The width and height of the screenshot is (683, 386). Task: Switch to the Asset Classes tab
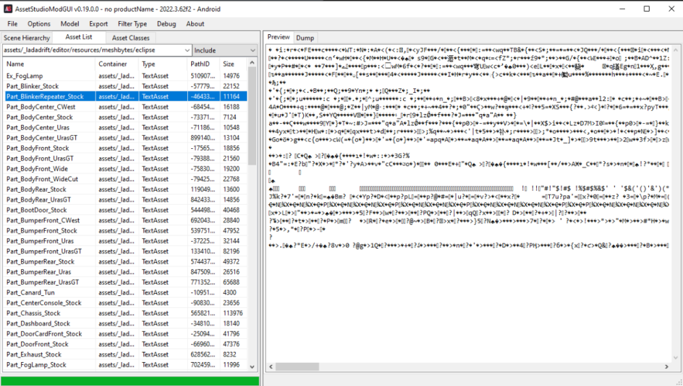point(130,38)
